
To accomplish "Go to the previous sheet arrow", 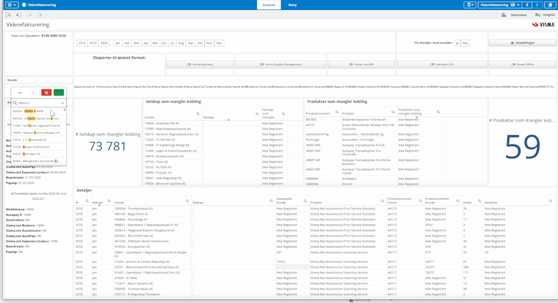I will coord(527,5).
